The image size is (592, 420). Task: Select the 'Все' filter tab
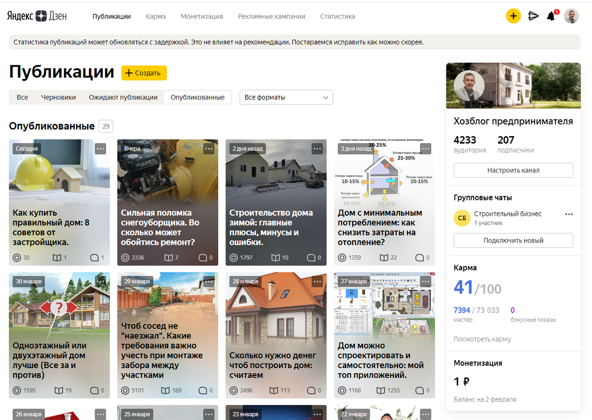click(x=22, y=97)
